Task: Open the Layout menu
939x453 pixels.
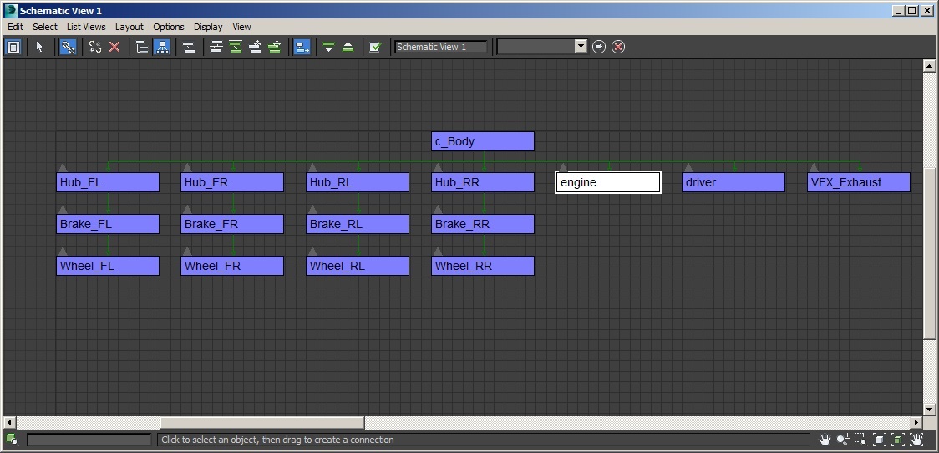Action: (x=129, y=27)
